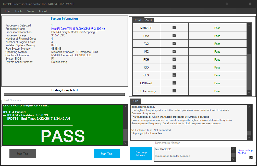Click the Free System Memory value 4998MB
This screenshot has height=166, width=257.
pyautogui.click(x=56, y=49)
